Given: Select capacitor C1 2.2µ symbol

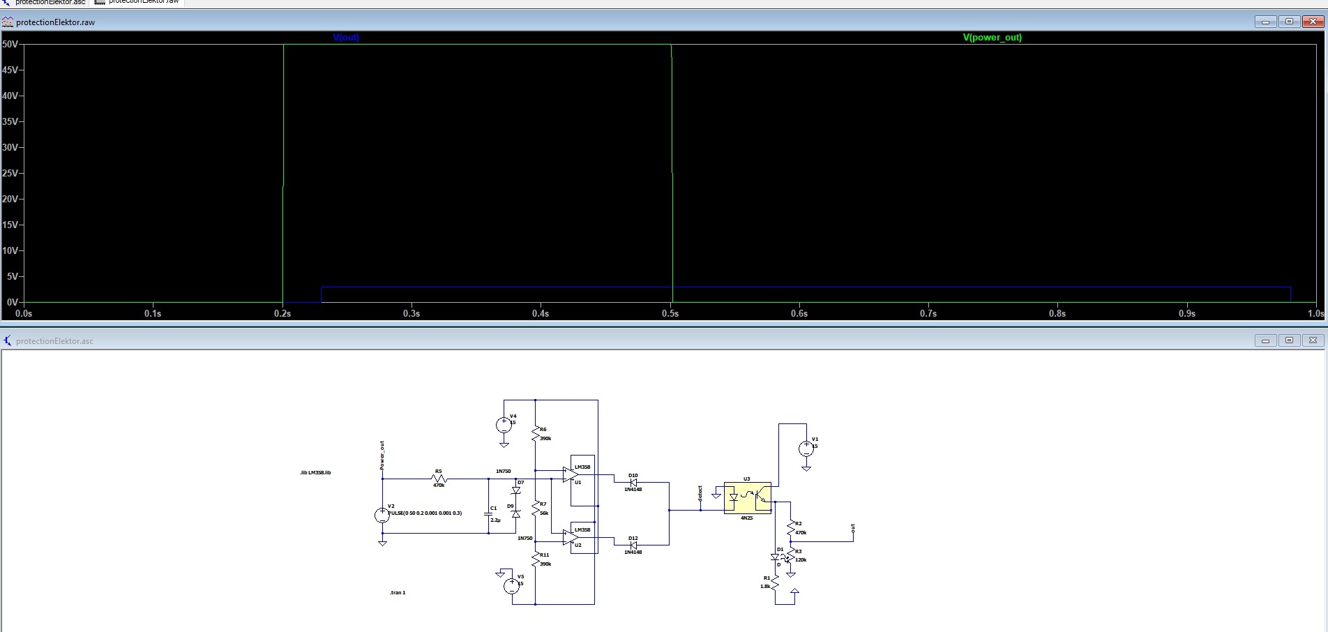Looking at the screenshot, I should 488,513.
